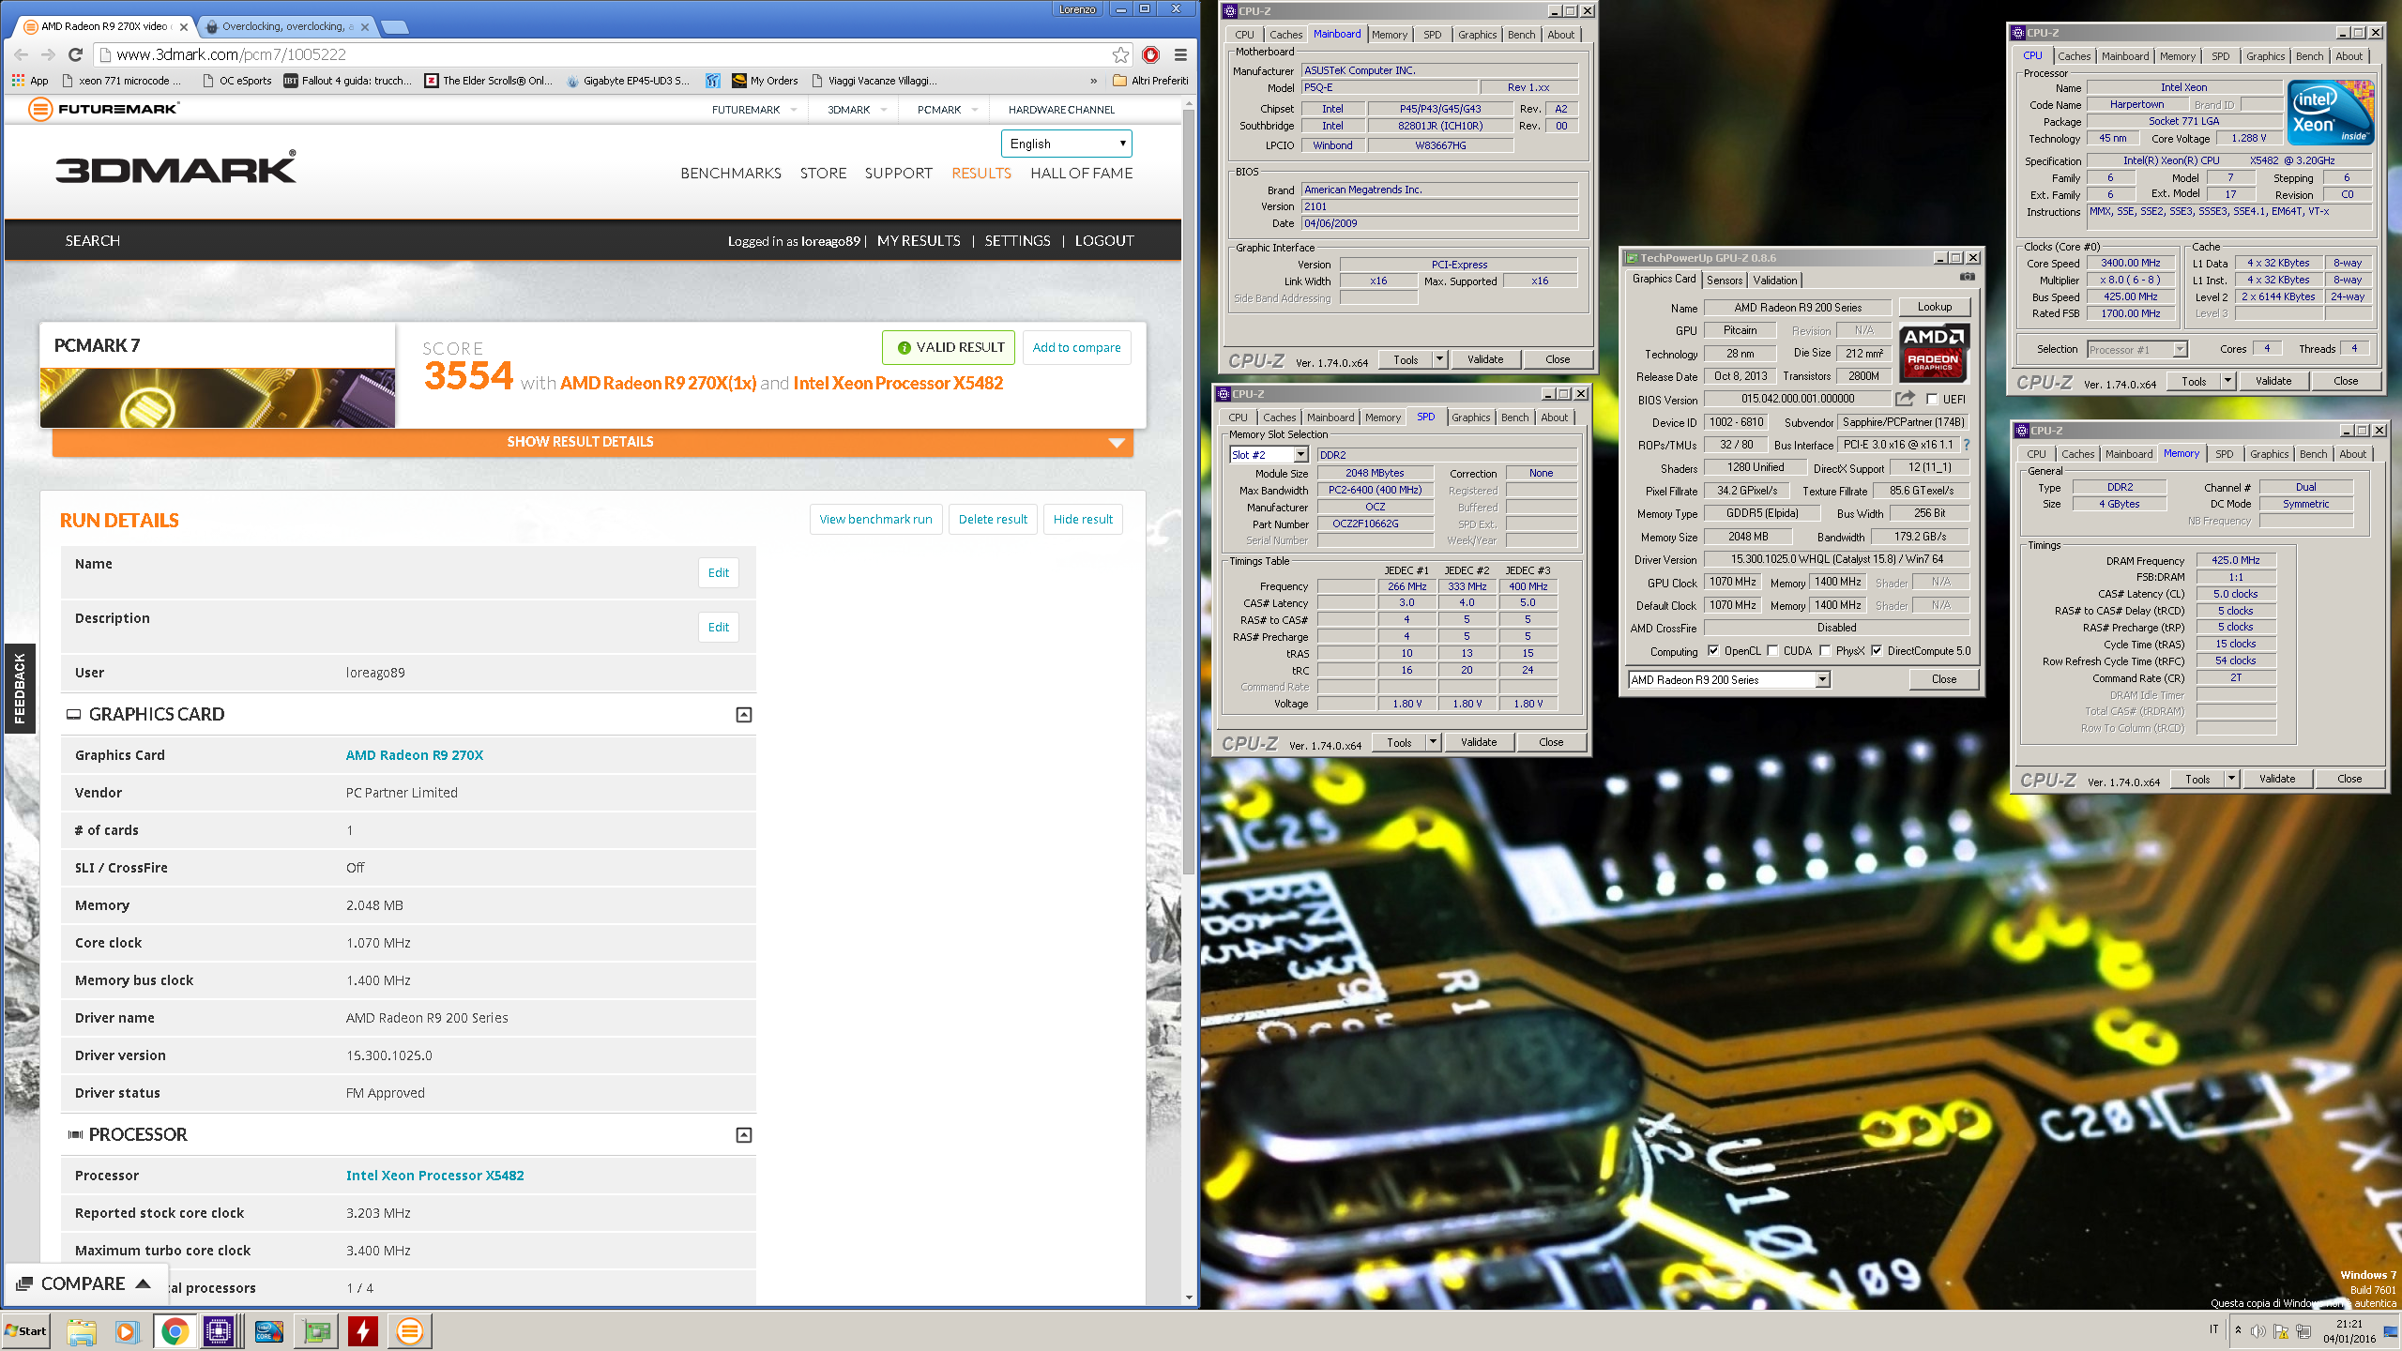Open Caches tab in the CPU tab window
Viewport: 2402px width, 1351px height.
2074,55
